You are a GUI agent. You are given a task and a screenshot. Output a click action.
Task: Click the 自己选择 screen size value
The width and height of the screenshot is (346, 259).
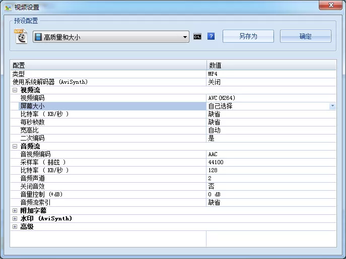click(x=220, y=106)
